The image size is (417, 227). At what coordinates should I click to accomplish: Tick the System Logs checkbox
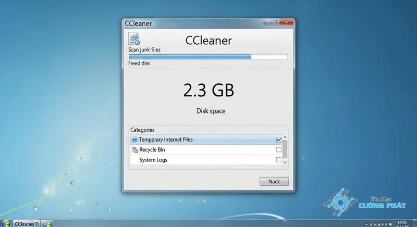pyautogui.click(x=279, y=160)
